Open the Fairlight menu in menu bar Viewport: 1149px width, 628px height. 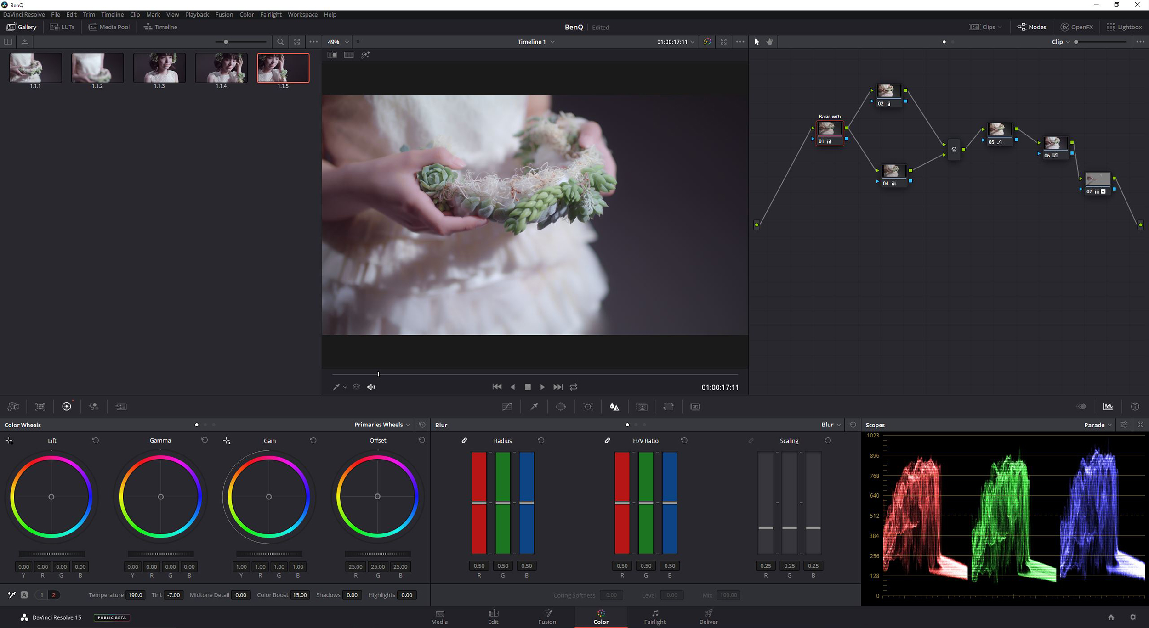[271, 15]
